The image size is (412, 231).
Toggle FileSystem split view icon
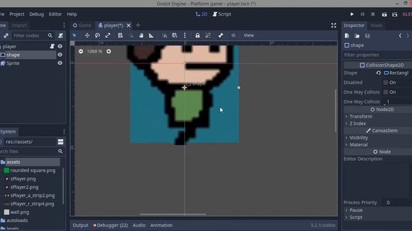pyautogui.click(x=61, y=142)
